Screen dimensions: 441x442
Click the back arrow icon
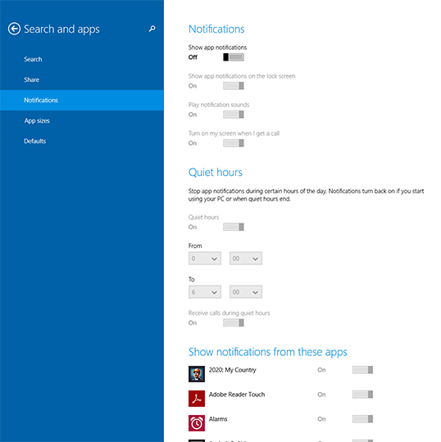(14, 29)
